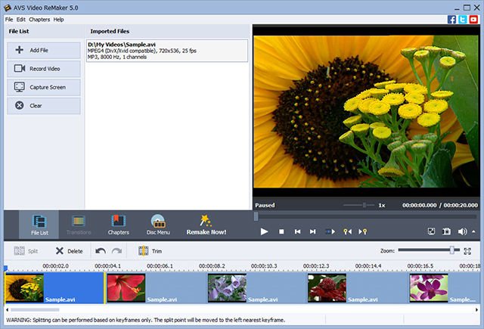Expand the volume slider arrow

(473, 231)
